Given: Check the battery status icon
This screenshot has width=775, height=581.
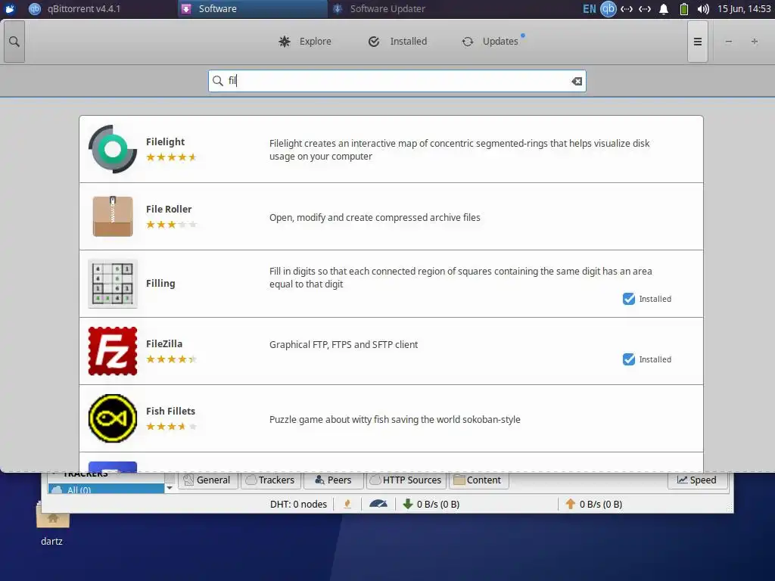Looking at the screenshot, I should click(684, 9).
